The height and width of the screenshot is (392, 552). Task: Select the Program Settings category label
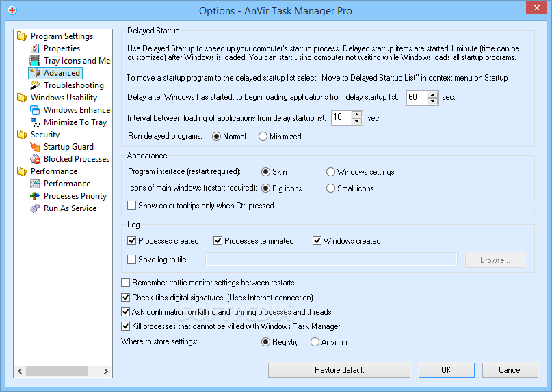click(62, 36)
